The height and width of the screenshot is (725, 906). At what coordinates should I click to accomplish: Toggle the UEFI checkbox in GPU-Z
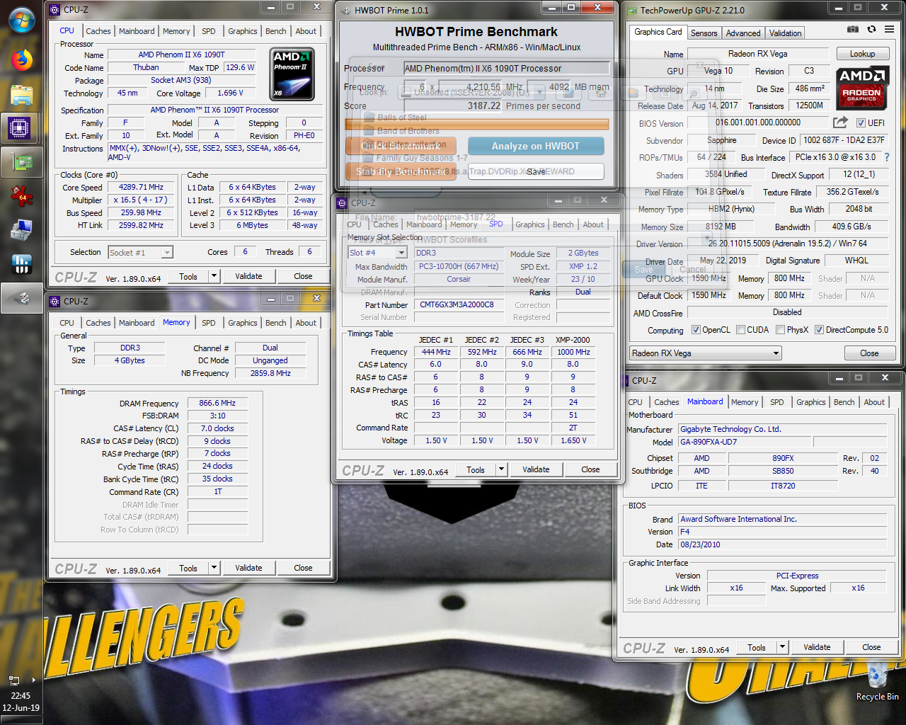click(x=861, y=123)
